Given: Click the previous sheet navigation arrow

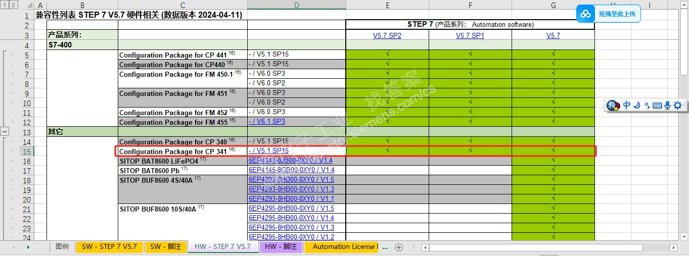Looking at the screenshot, I should coord(13,247).
